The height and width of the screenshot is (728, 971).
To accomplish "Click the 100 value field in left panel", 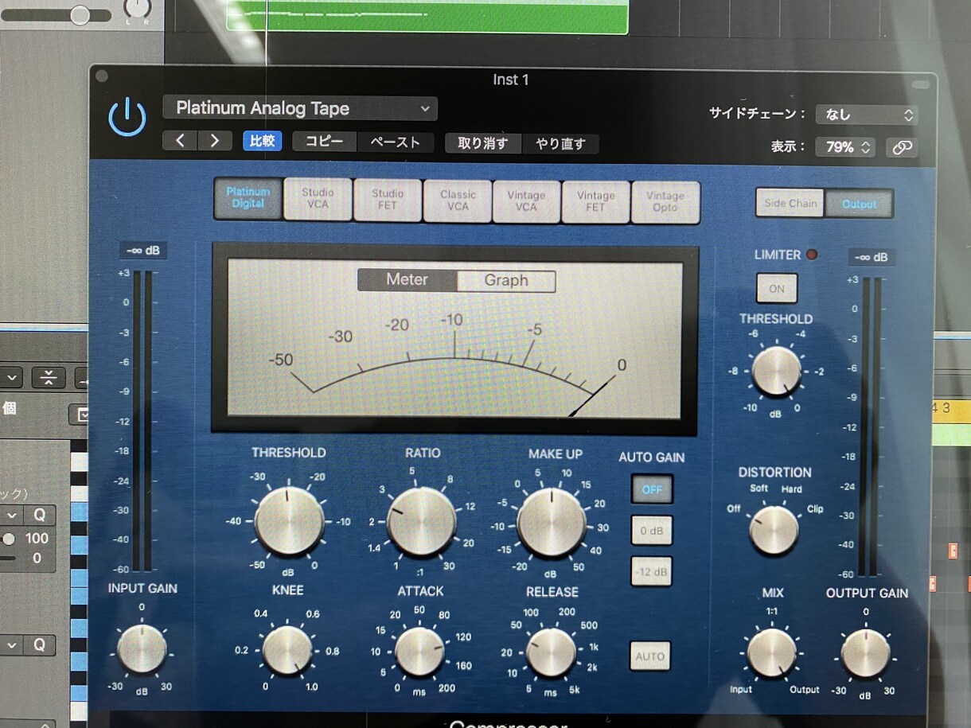I will click(x=37, y=539).
